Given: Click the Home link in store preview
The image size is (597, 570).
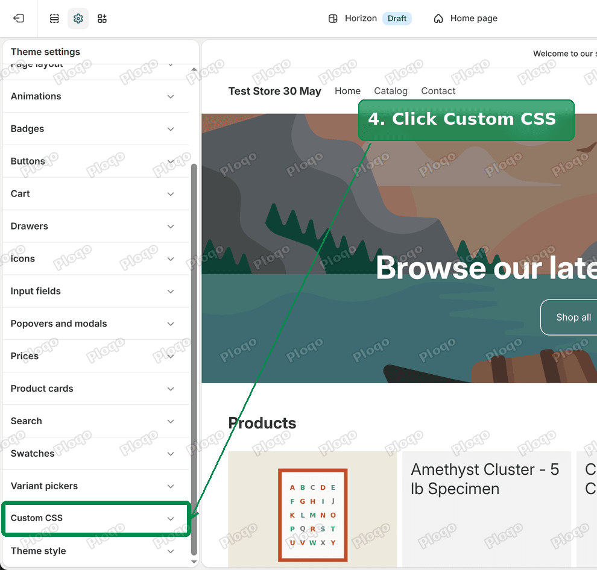Looking at the screenshot, I should click(x=347, y=91).
